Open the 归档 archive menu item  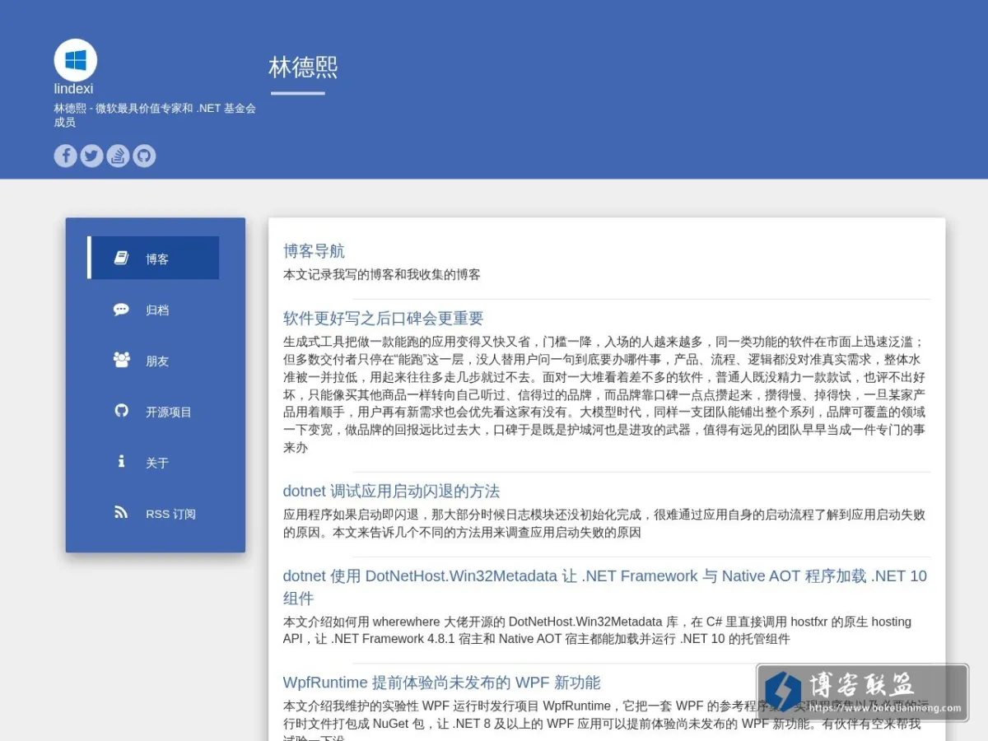click(153, 310)
